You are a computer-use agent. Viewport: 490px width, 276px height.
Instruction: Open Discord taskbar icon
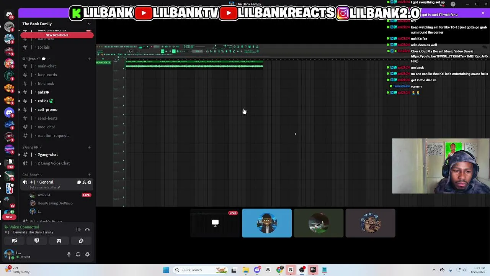point(257,270)
